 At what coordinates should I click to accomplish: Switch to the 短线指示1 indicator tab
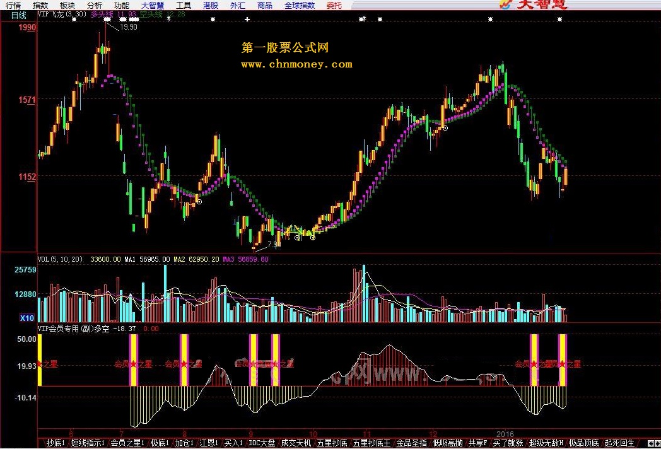(88, 443)
